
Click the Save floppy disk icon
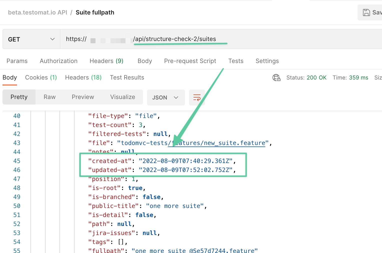(366, 12)
